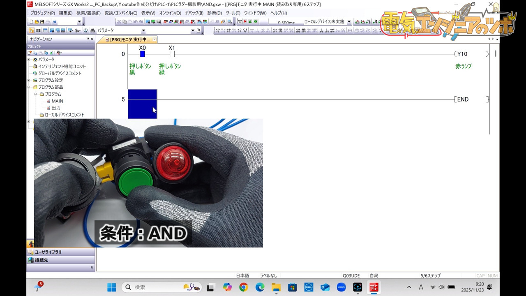Click the F5 open contact ladder icon
Screen dimensions: 526x296
(x=218, y=30)
